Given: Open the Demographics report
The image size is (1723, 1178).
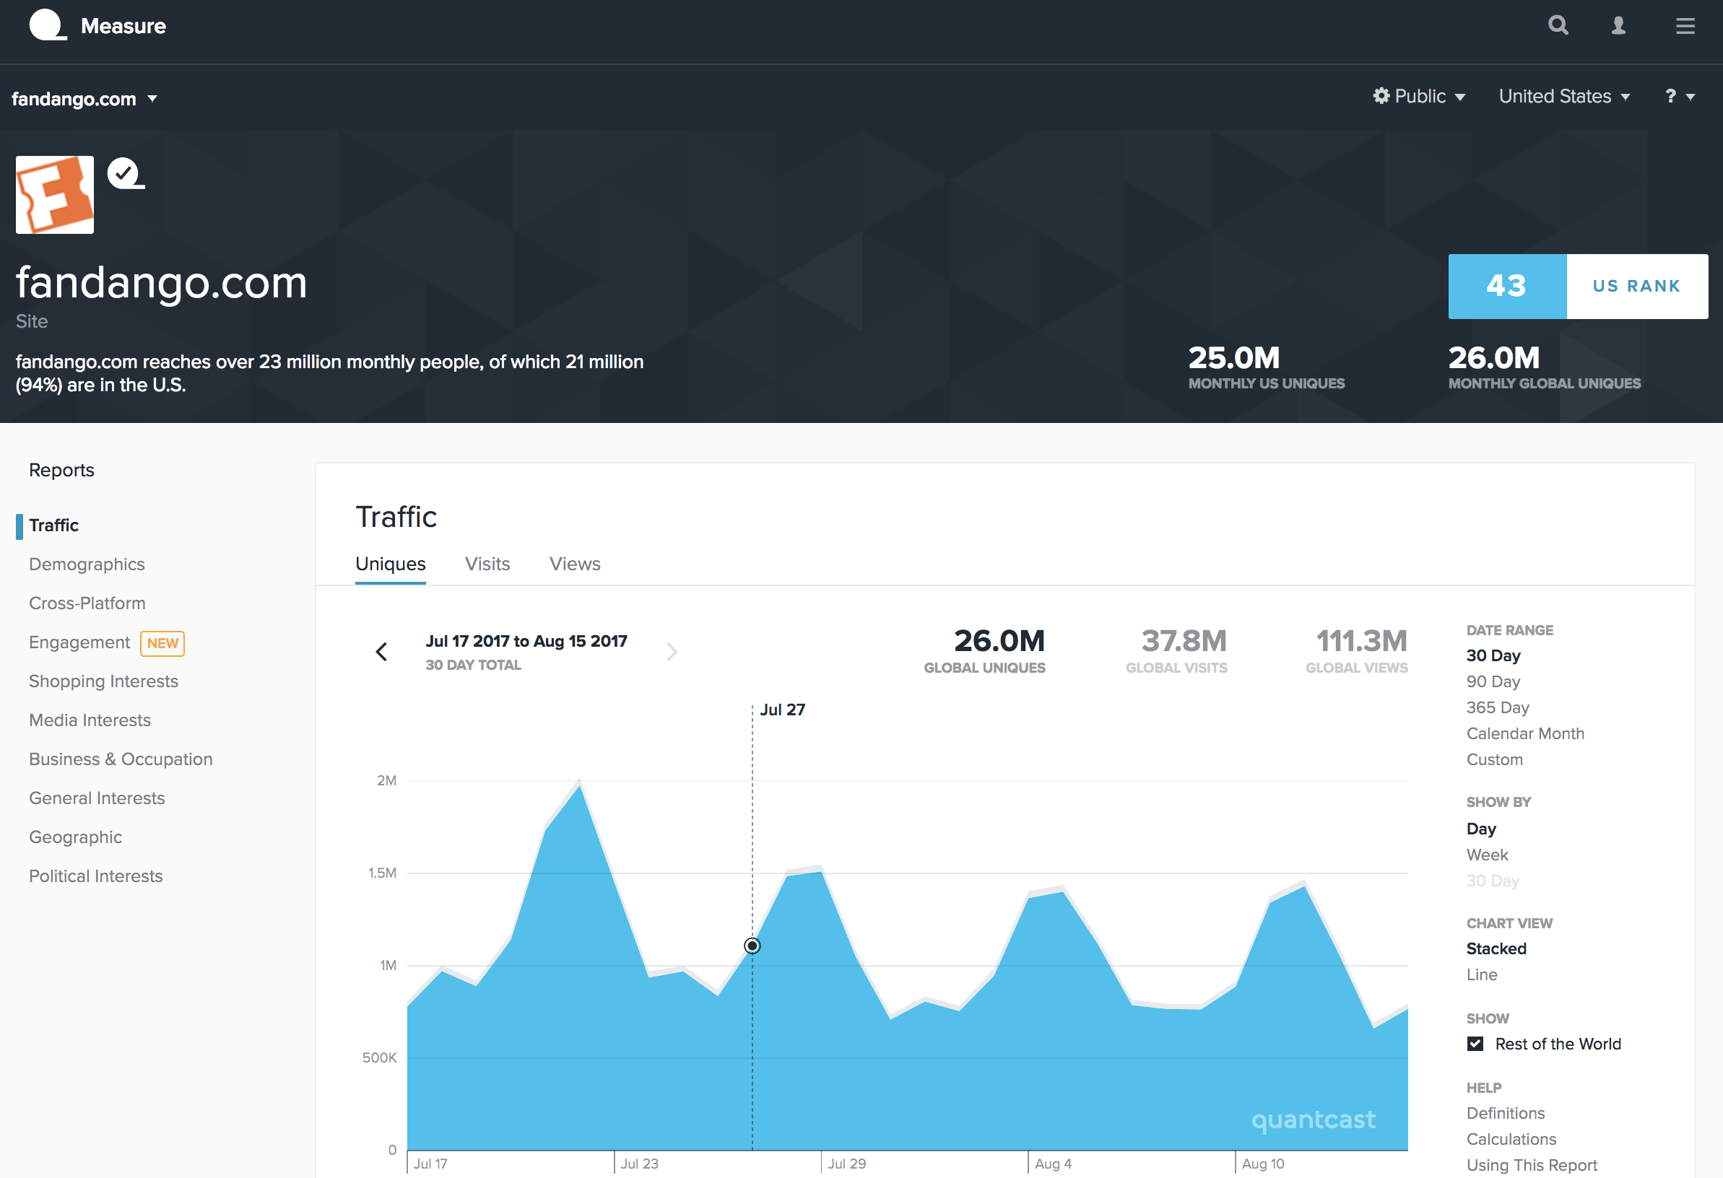Looking at the screenshot, I should pyautogui.click(x=87, y=564).
